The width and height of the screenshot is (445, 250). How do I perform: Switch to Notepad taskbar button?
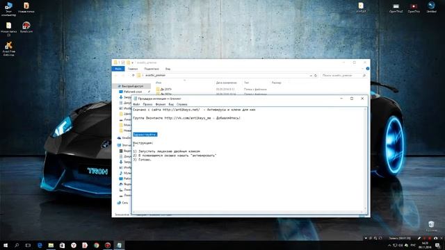click(x=119, y=245)
